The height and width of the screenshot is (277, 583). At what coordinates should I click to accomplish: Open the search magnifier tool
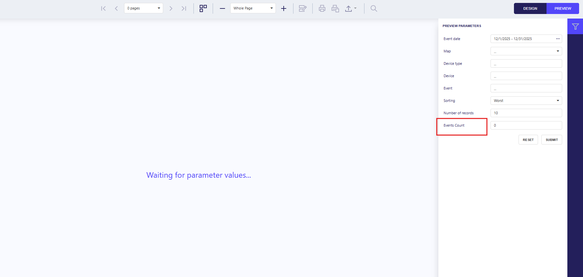pos(374,8)
